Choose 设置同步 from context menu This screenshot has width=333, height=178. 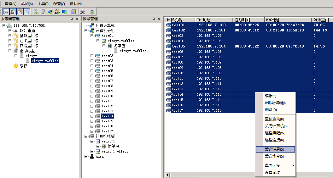275,172
